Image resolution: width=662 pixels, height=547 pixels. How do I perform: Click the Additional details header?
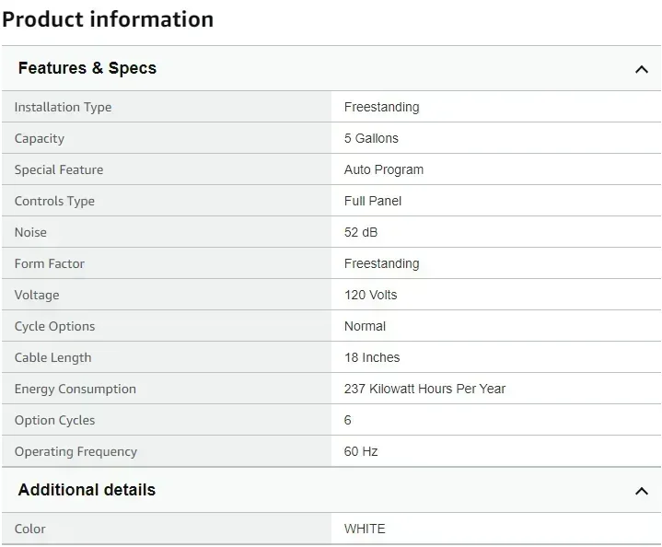(x=87, y=490)
